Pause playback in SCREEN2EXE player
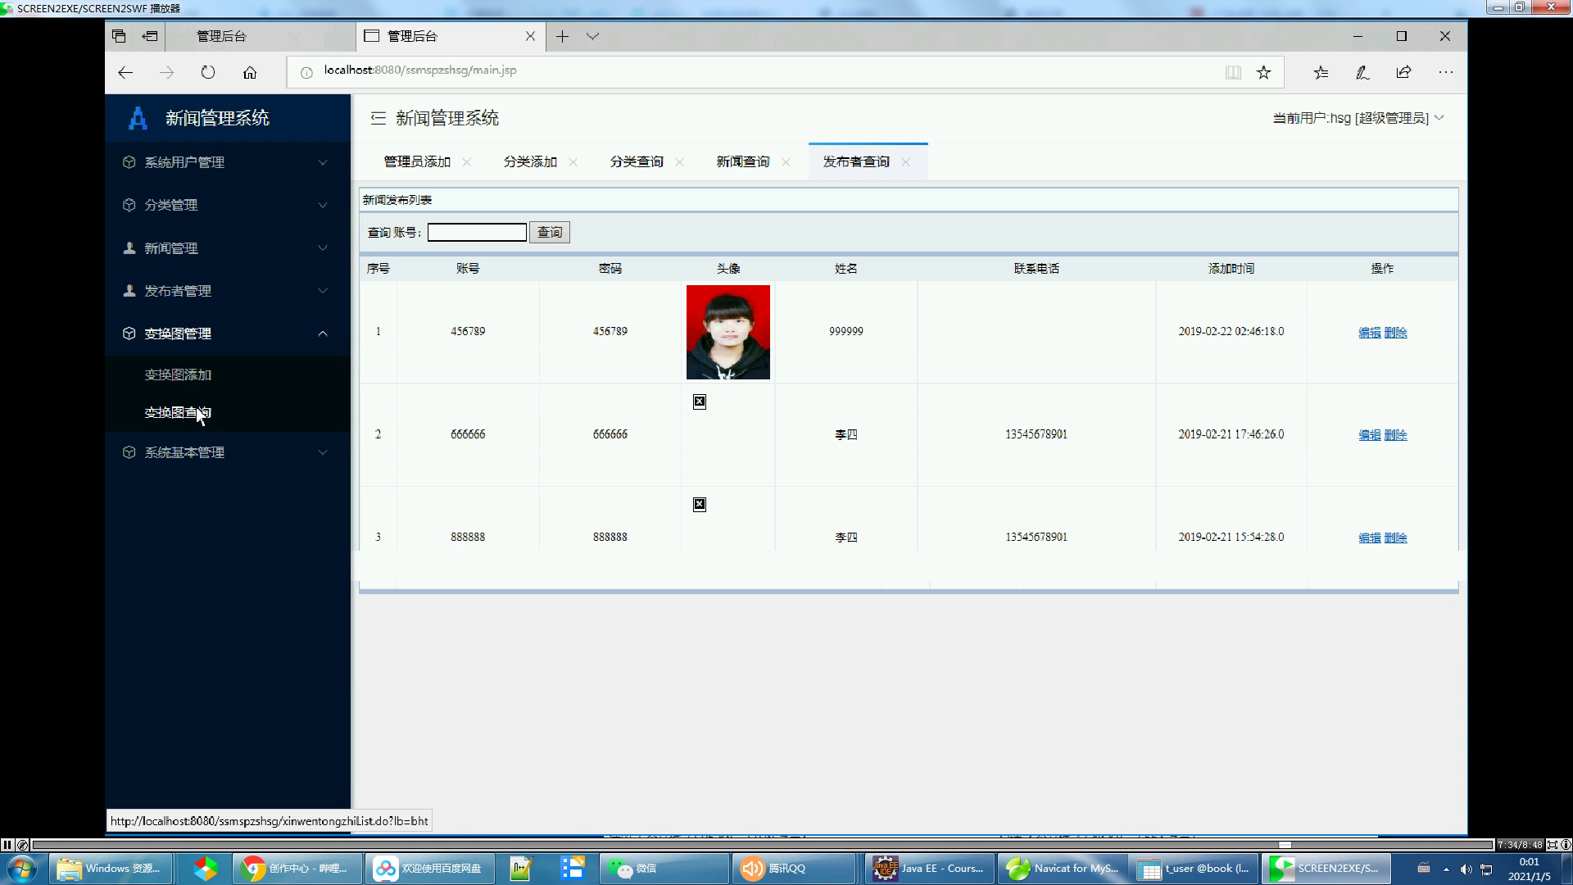The height and width of the screenshot is (885, 1573). (7, 845)
